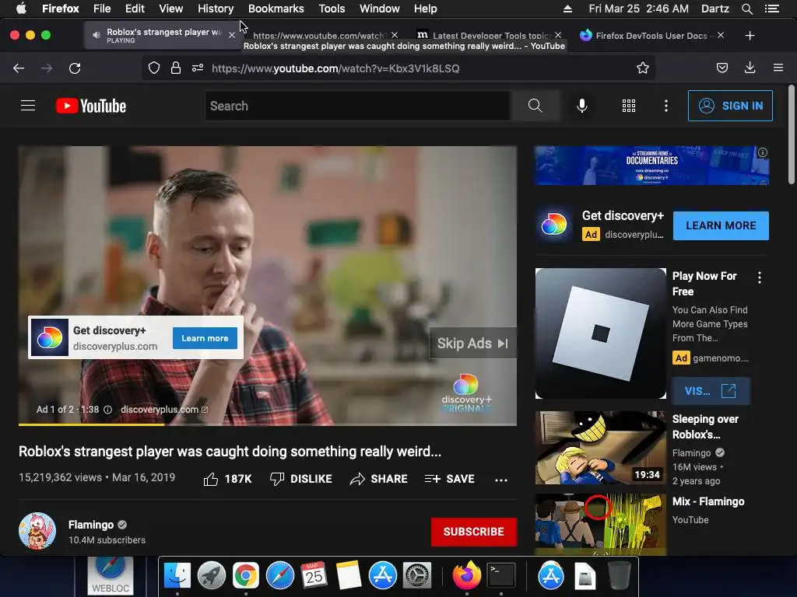Like the video with thumbs up
The width and height of the screenshot is (797, 597).
[227, 479]
